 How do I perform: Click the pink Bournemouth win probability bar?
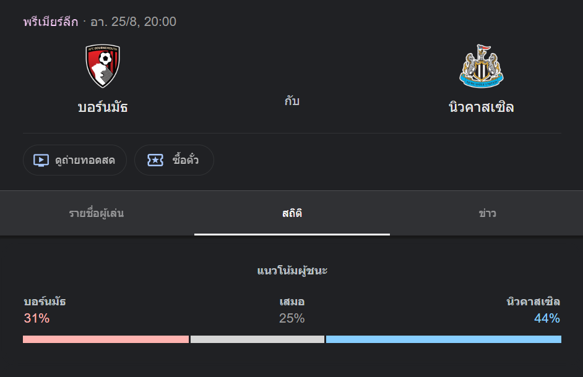coord(105,339)
